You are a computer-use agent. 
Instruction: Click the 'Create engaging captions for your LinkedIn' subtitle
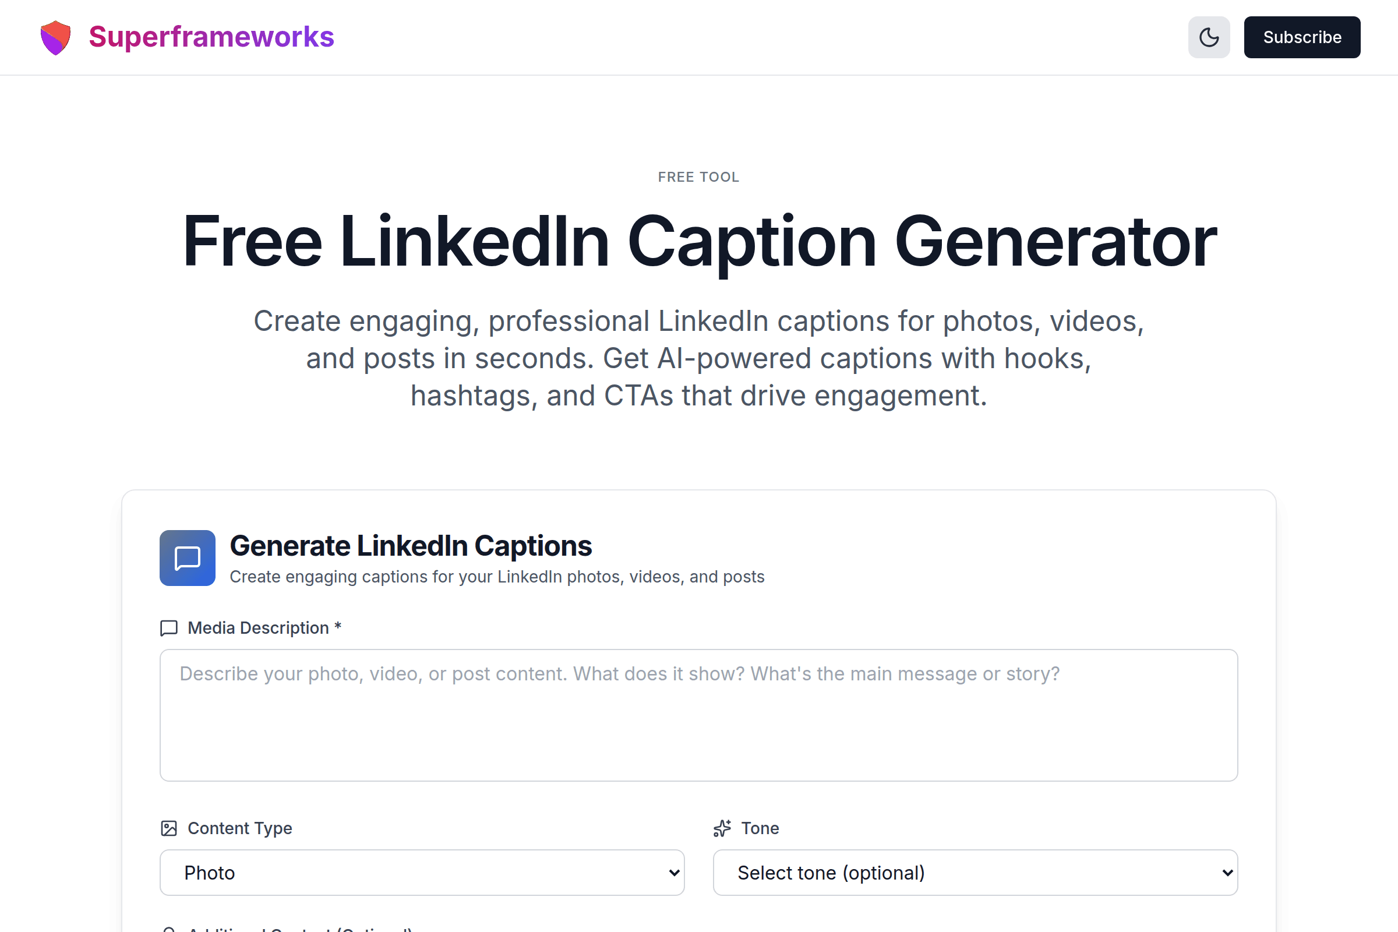497,577
